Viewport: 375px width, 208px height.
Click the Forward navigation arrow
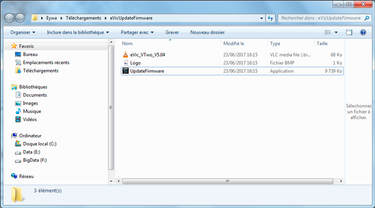coord(20,18)
